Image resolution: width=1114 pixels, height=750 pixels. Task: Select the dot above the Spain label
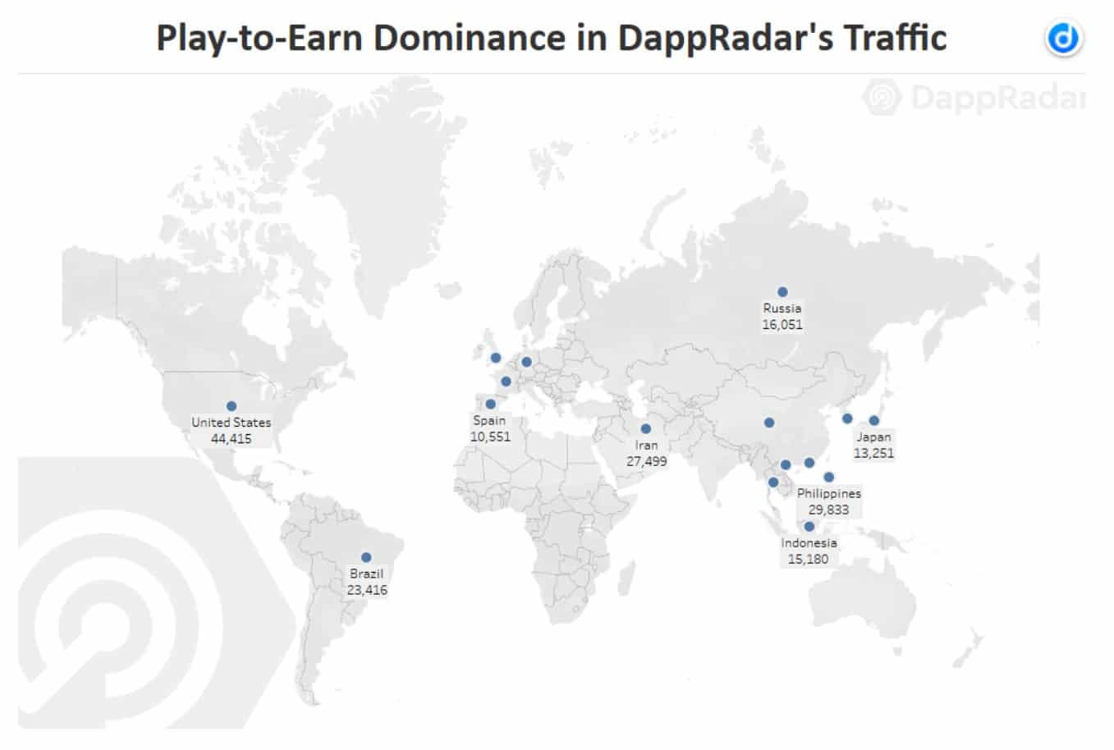(490, 404)
